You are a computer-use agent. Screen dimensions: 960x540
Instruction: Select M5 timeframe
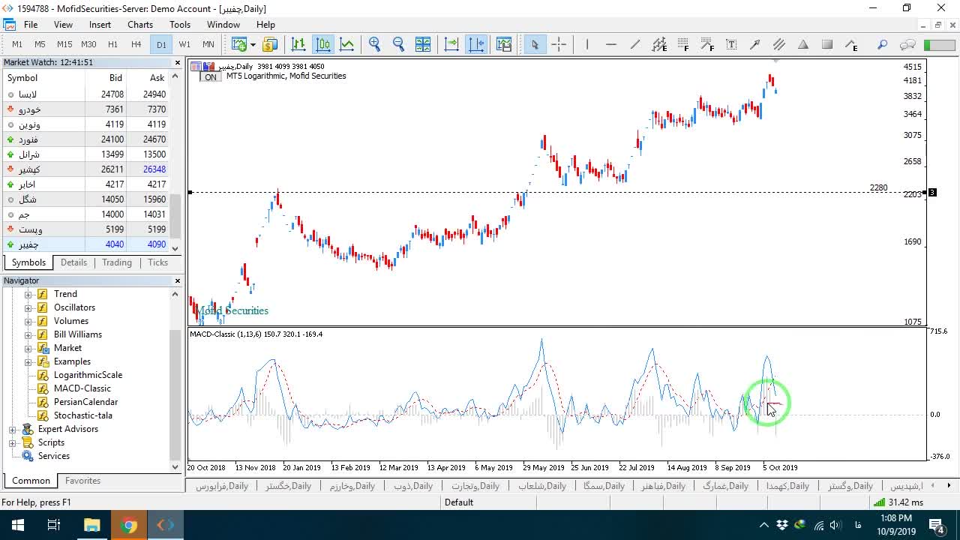[40, 44]
